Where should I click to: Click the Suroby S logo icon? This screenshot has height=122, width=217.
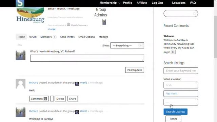[20, 3]
